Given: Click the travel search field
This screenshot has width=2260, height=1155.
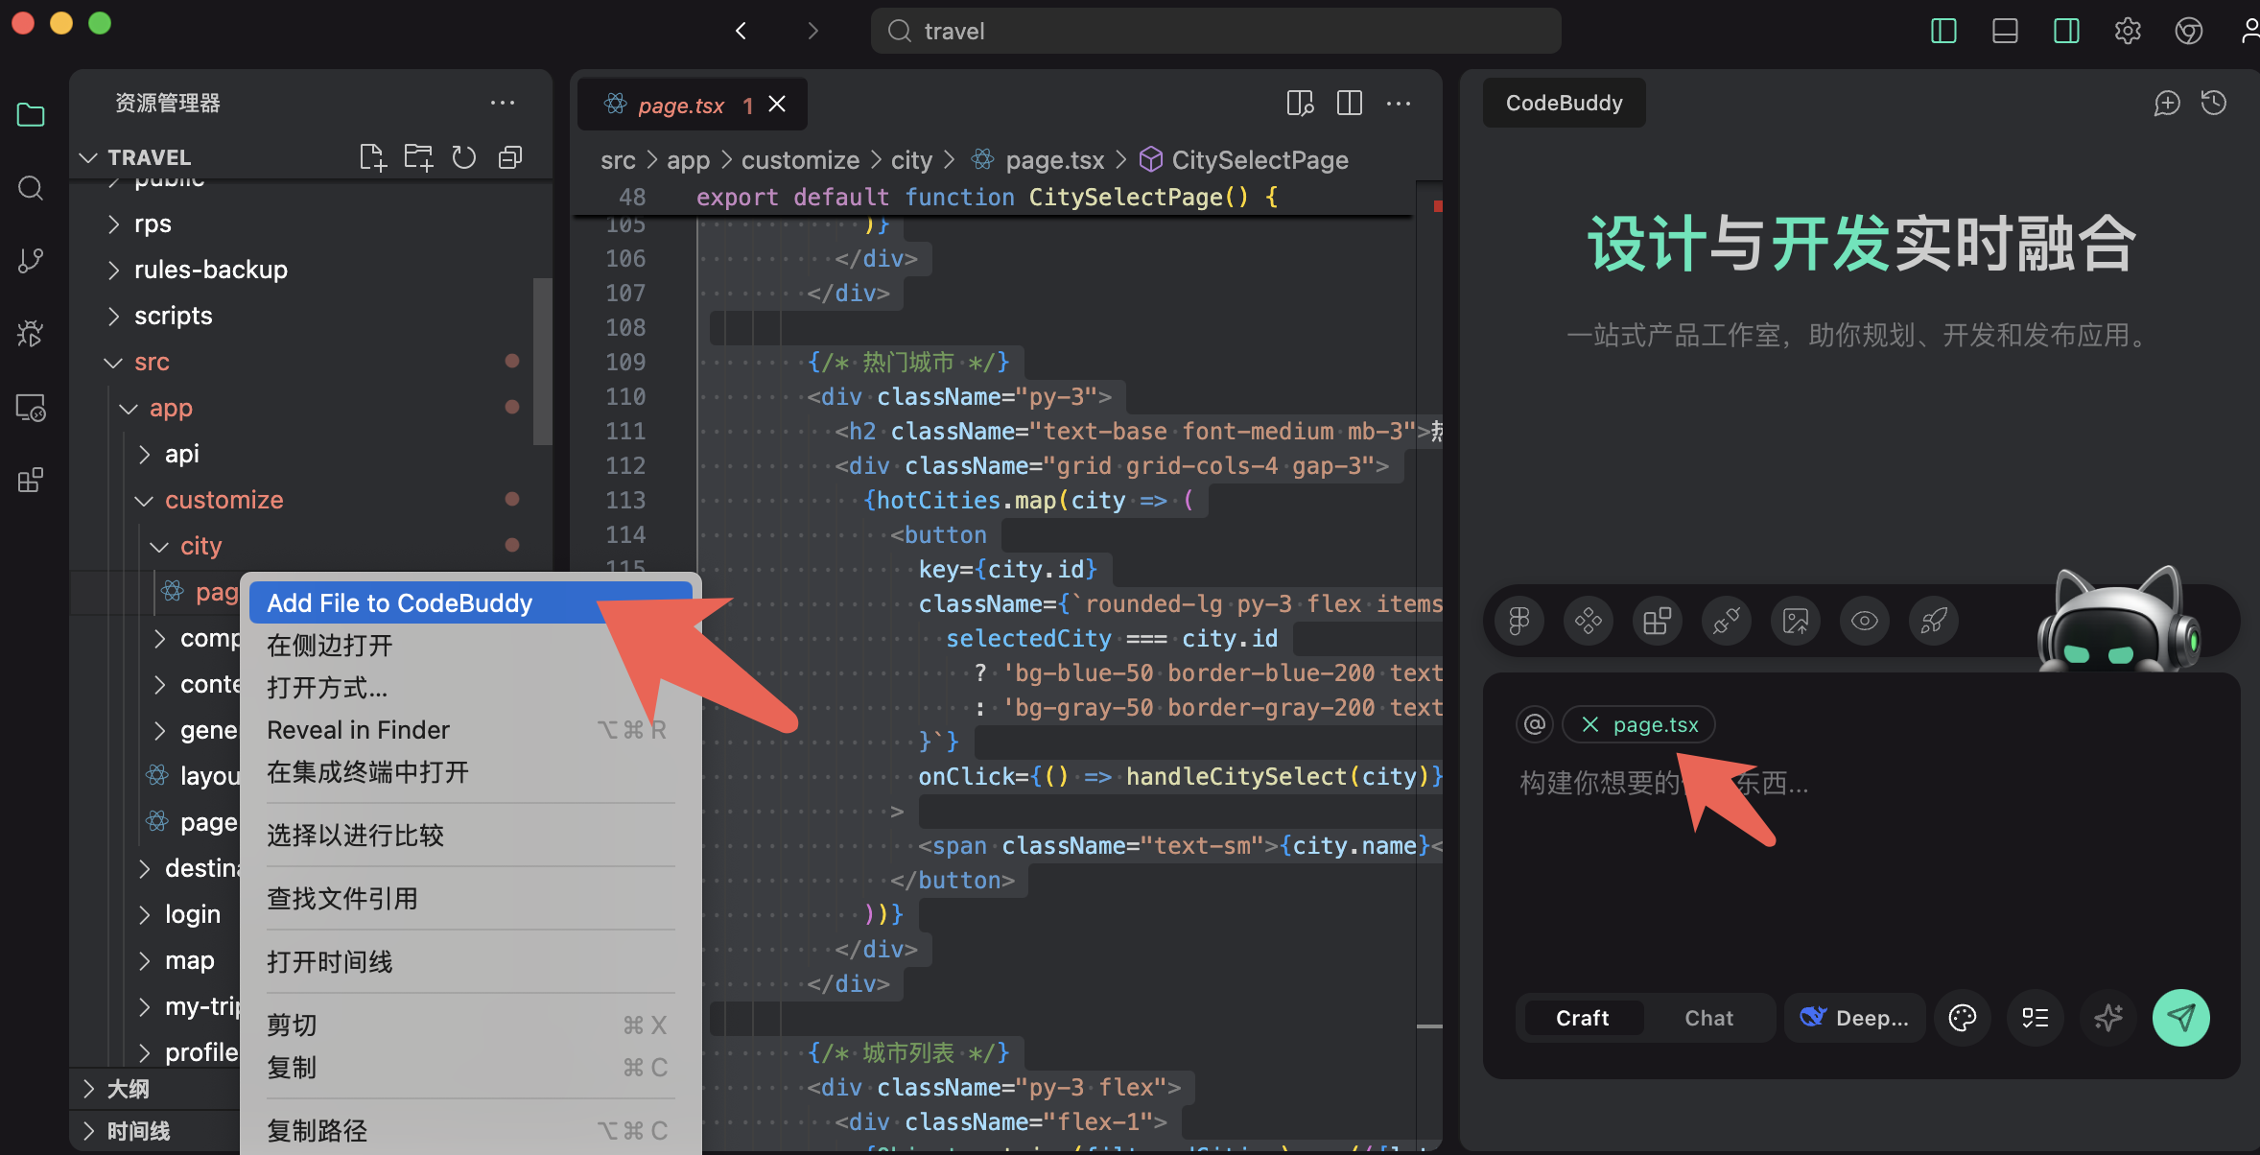Looking at the screenshot, I should coord(1214,31).
